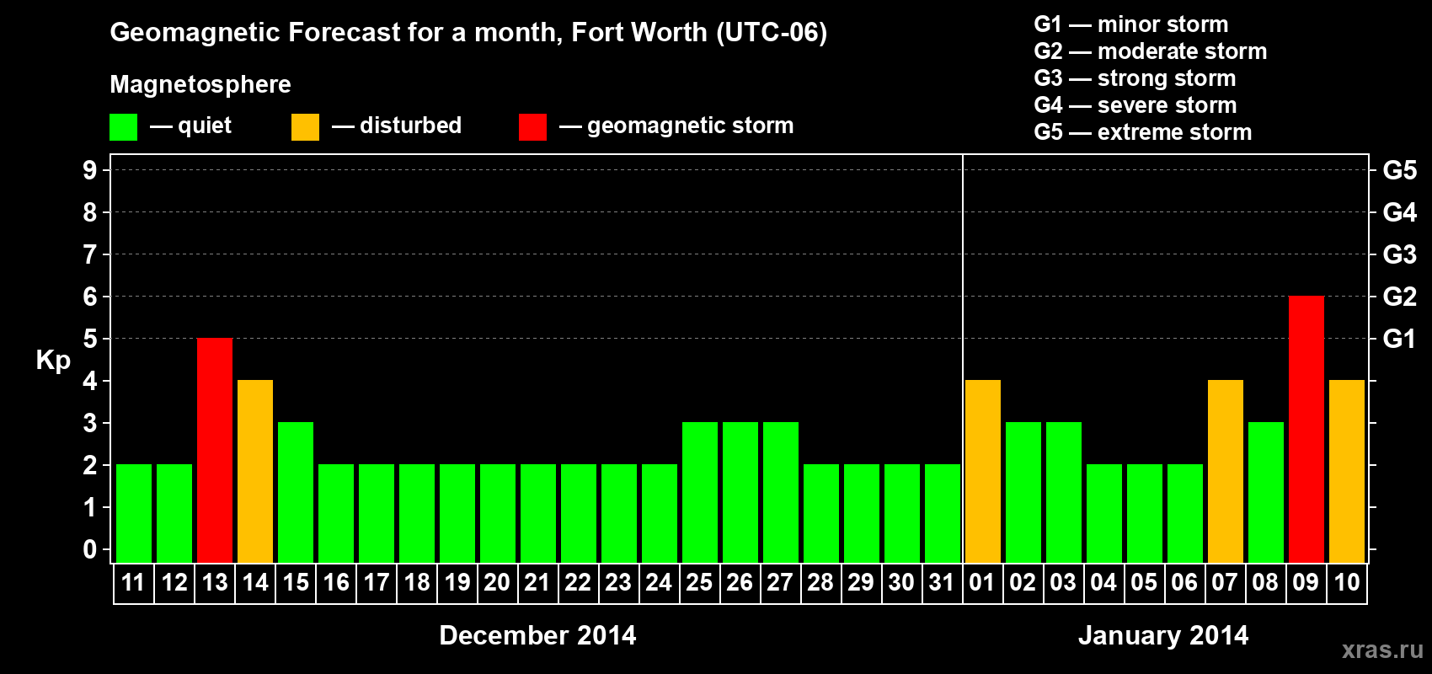The height and width of the screenshot is (674, 1432).
Task: Click date label 20 on the axis
Action: pos(497,583)
